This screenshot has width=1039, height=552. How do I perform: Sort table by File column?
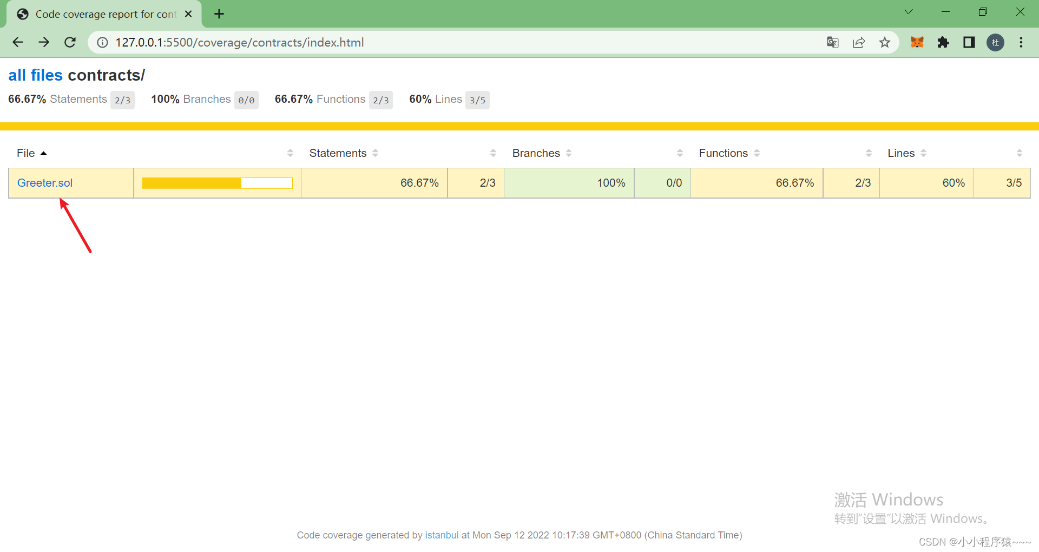(x=32, y=153)
